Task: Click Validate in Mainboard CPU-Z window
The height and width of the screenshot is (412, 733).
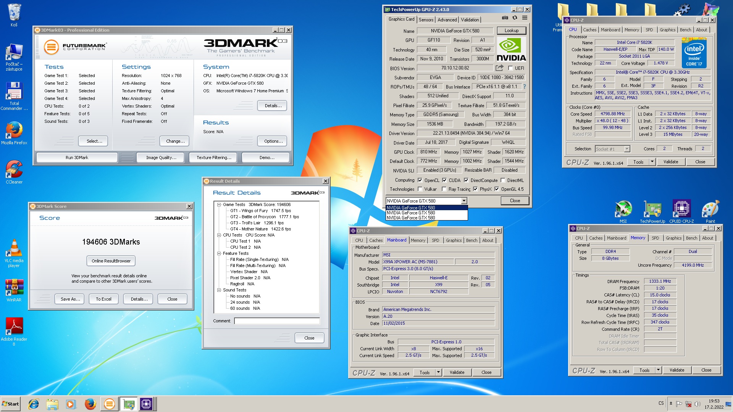Action: pyautogui.click(x=457, y=372)
